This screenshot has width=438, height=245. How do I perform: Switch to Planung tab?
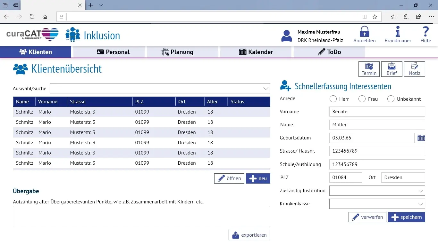pos(182,52)
